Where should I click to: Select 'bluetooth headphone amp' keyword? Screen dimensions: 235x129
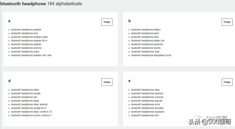pos(25,33)
